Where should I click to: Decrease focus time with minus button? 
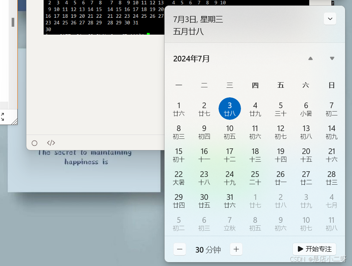[x=180, y=249]
